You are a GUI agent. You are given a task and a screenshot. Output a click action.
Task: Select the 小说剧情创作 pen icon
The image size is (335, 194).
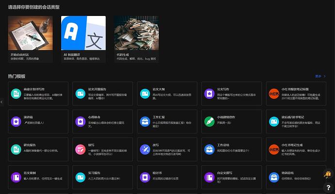point(209,121)
